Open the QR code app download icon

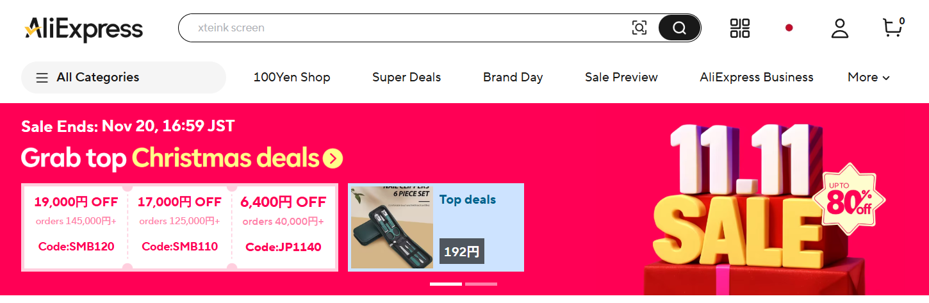tap(739, 28)
